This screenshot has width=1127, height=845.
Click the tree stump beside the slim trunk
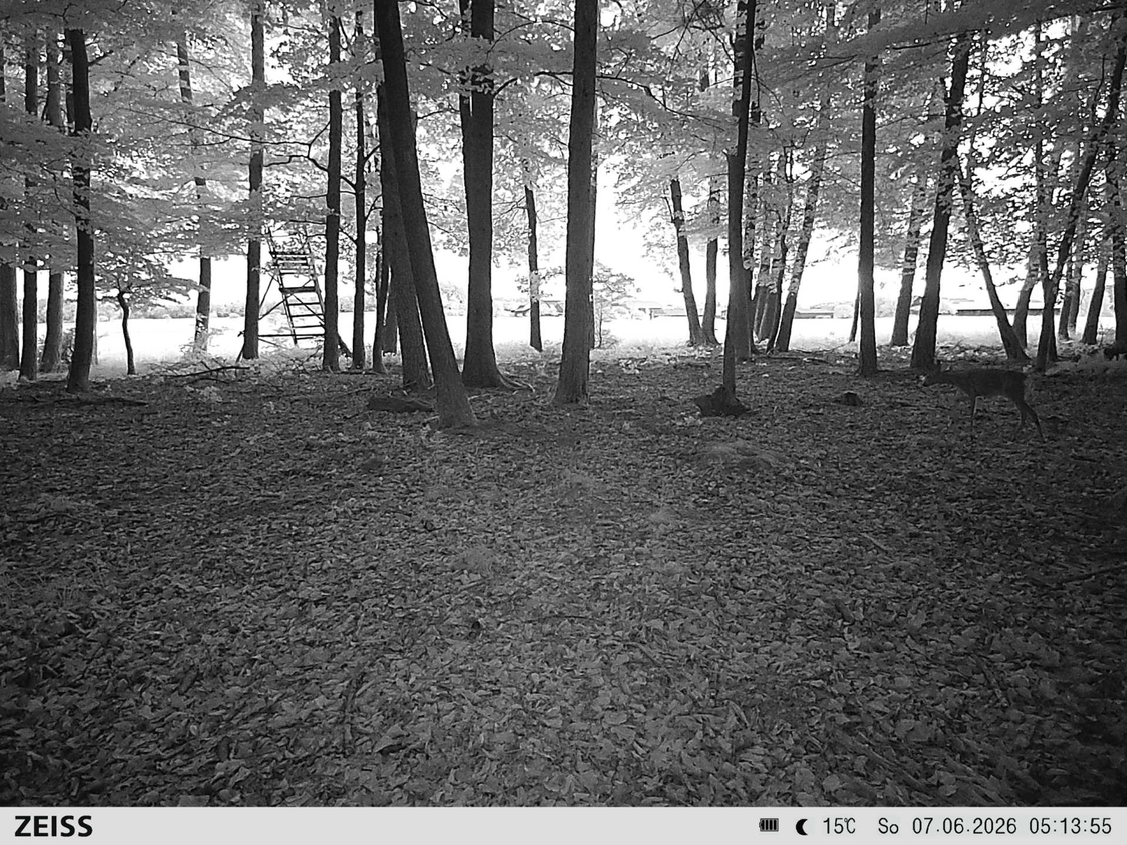(721, 403)
